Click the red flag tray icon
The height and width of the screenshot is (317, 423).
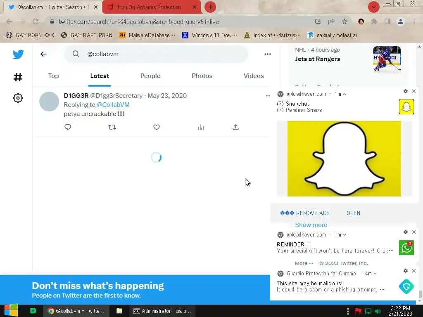tap(358, 311)
